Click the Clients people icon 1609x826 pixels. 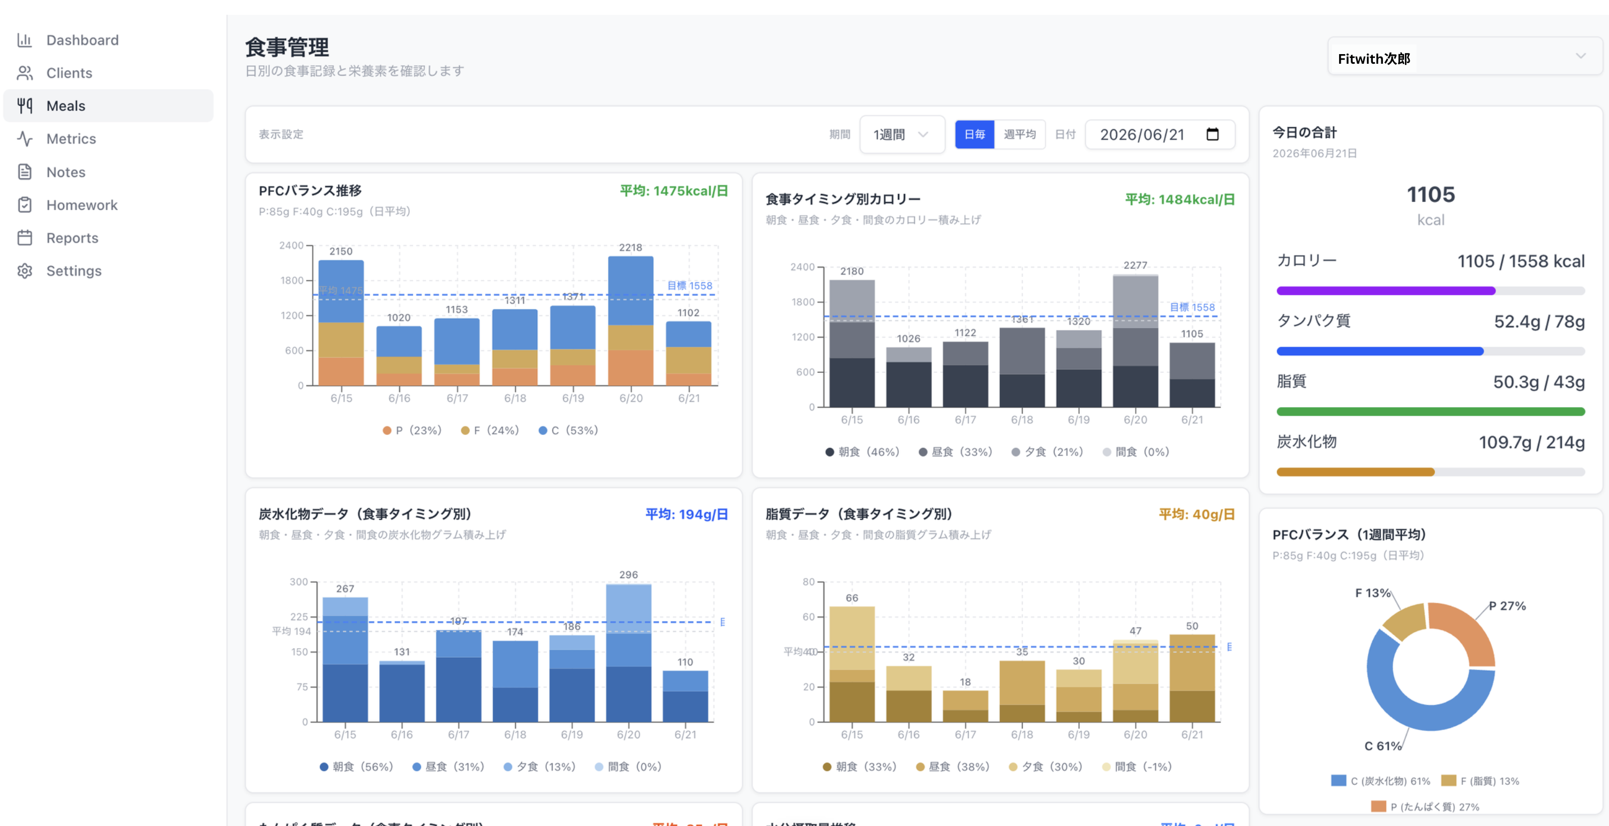click(24, 73)
